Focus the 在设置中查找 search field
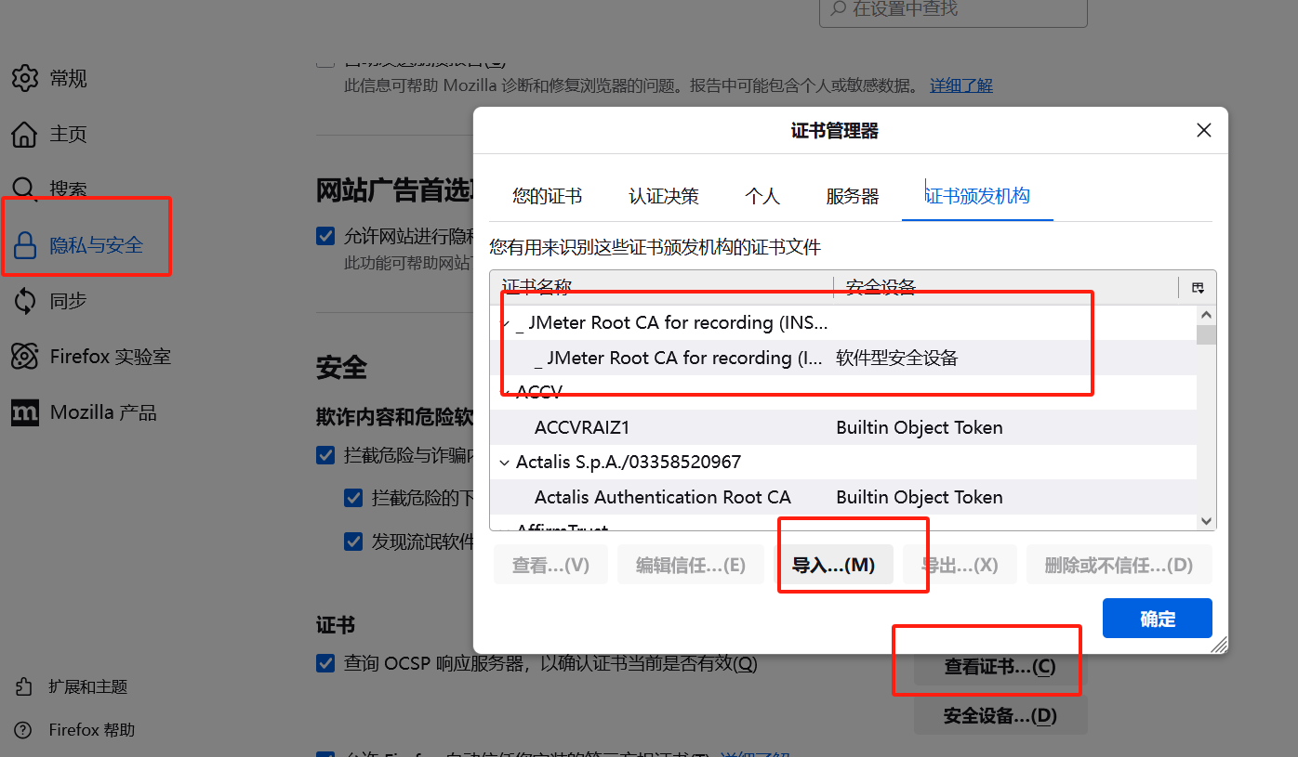 click(x=953, y=10)
